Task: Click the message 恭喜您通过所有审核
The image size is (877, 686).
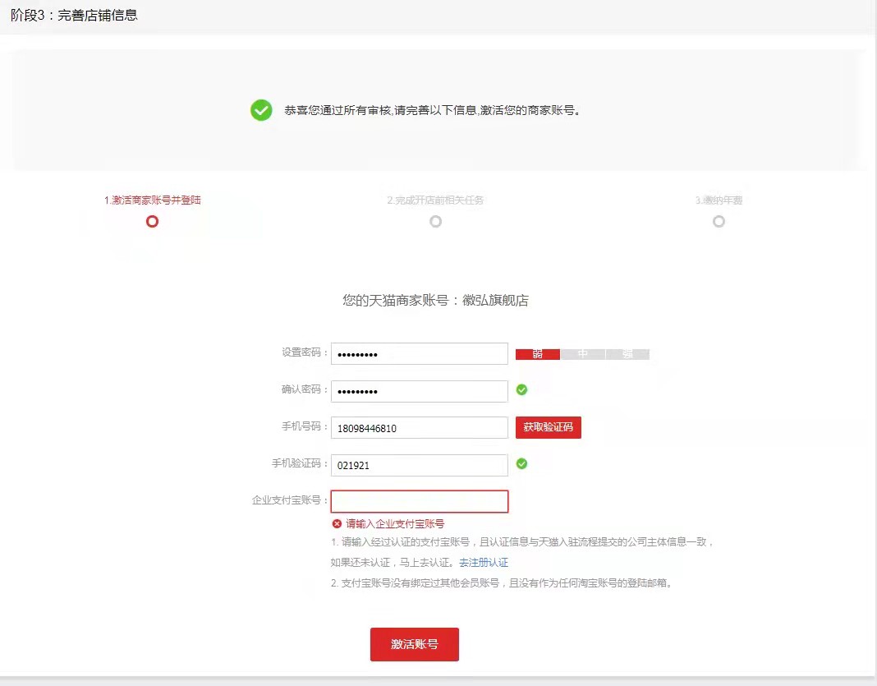Action: [x=433, y=110]
